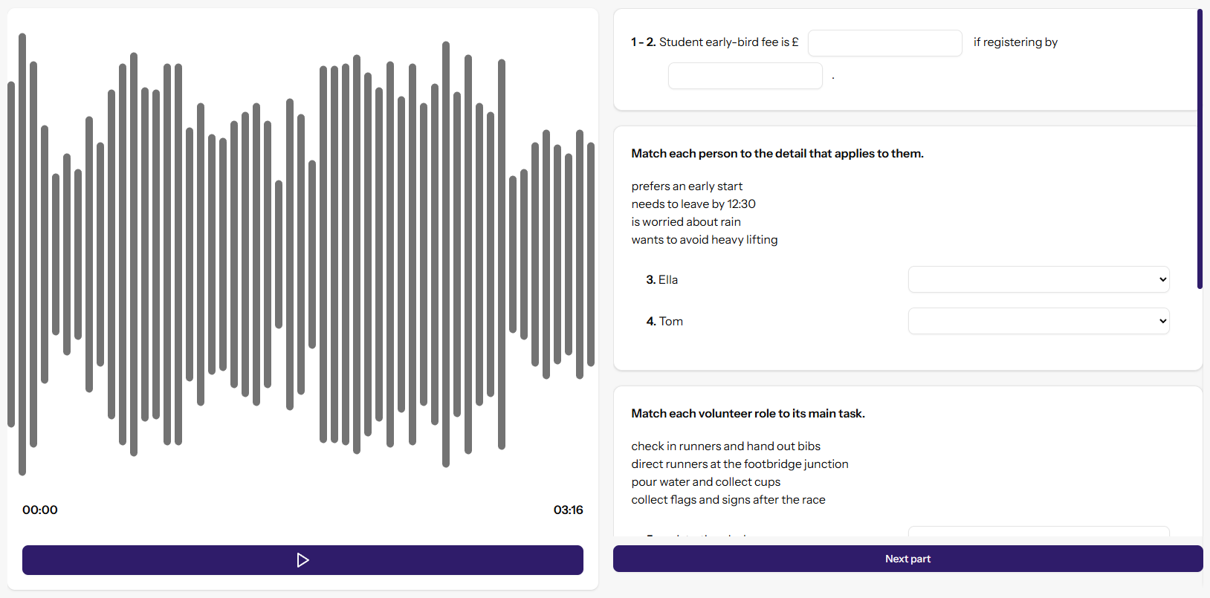Click the "prefers an early start" option
This screenshot has height=598, width=1210.
point(687,186)
